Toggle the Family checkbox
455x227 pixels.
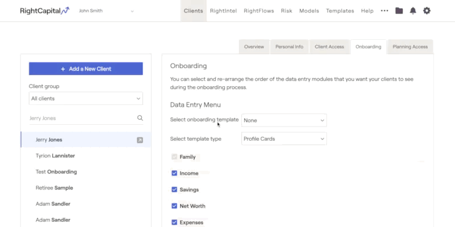pos(174,157)
